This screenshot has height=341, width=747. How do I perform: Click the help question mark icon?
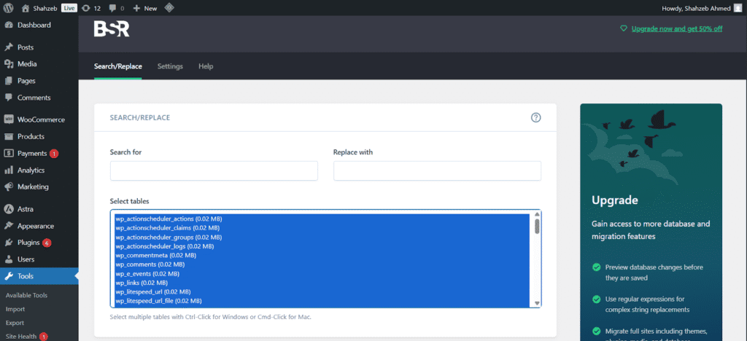[x=536, y=117]
